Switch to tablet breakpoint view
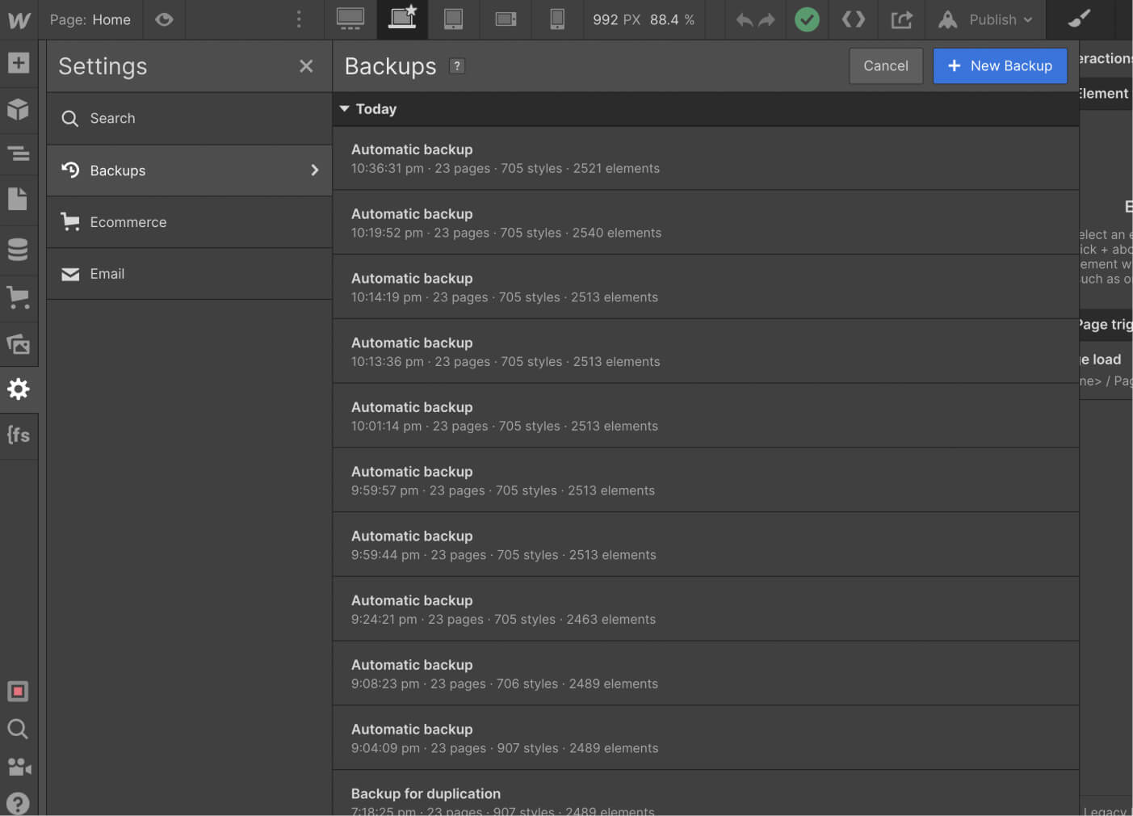 tap(453, 19)
